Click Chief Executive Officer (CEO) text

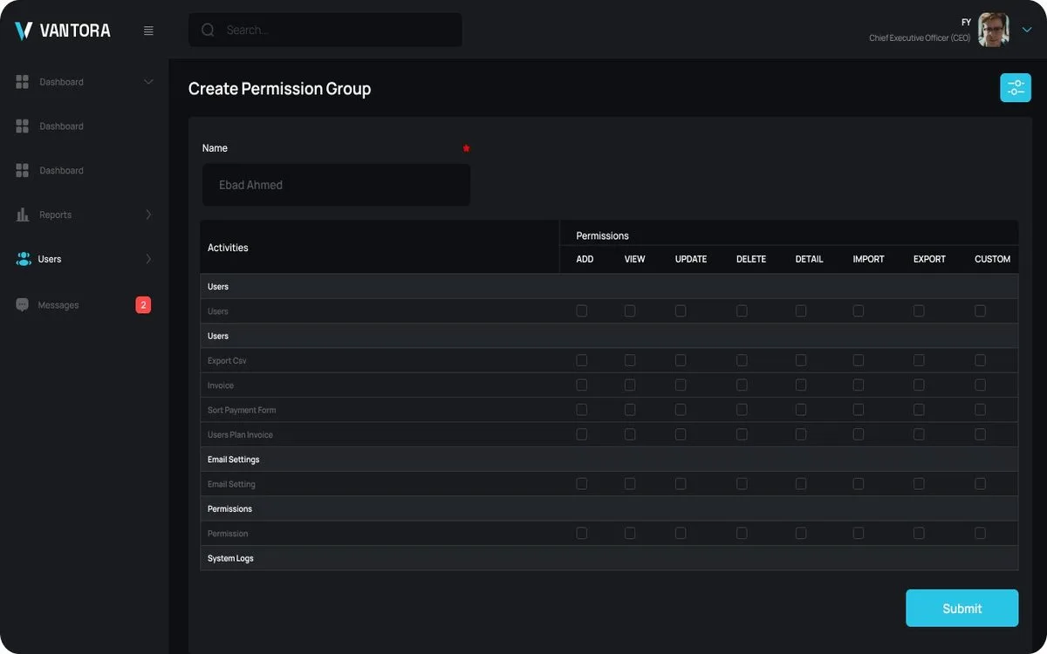pos(920,37)
